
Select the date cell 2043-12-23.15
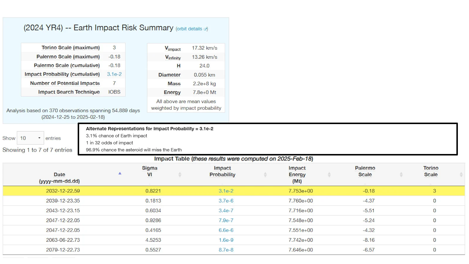tap(63, 211)
